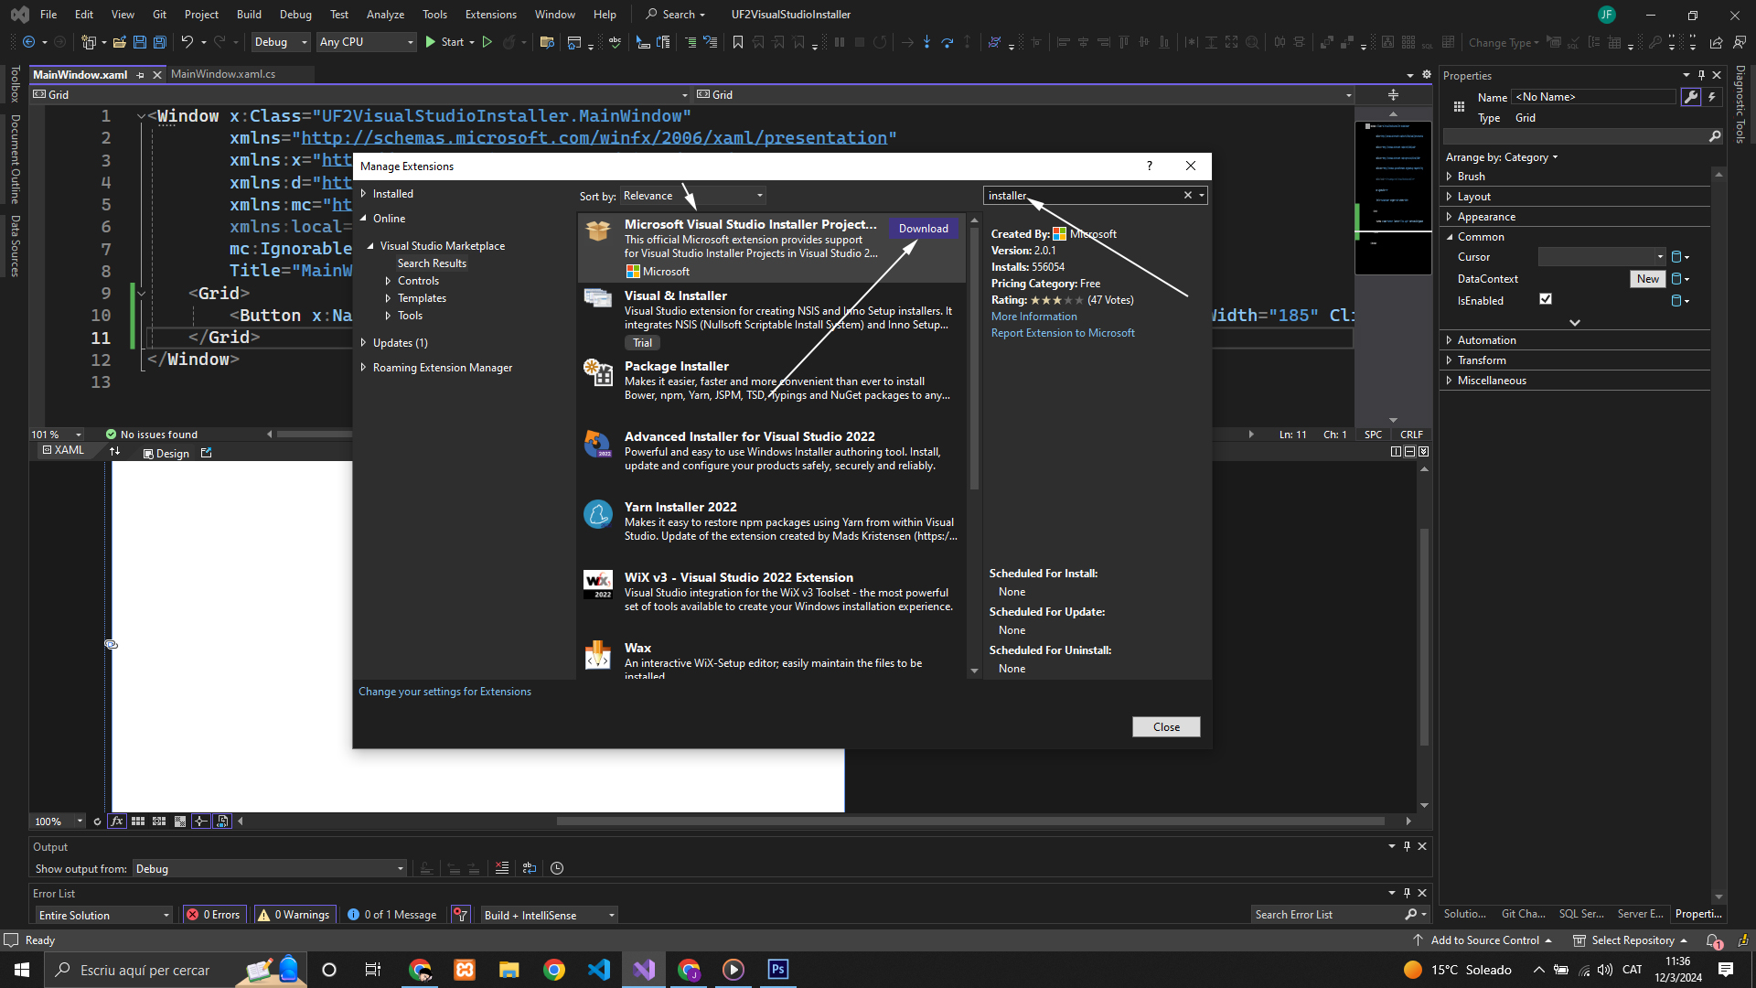Open the Properties wrench icon
This screenshot has height=988, width=1756.
click(x=1690, y=97)
